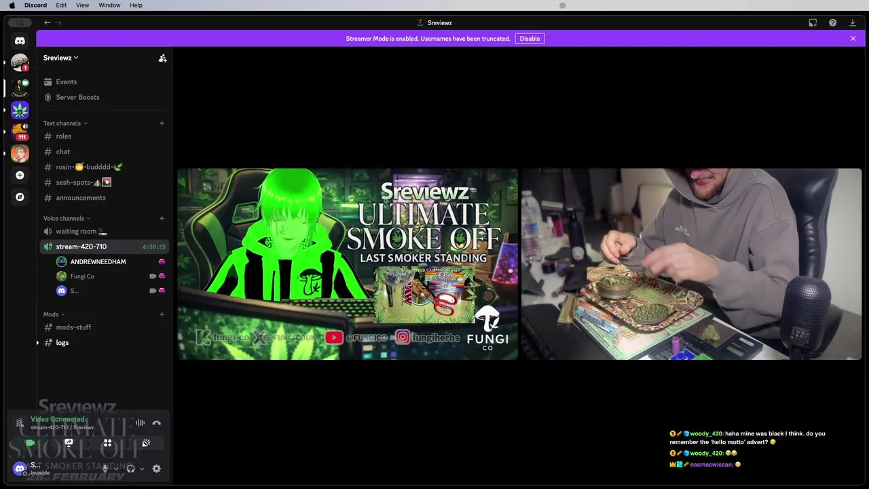This screenshot has height=489, width=869.
Task: Collapse the Text channels category
Action: pos(65,123)
